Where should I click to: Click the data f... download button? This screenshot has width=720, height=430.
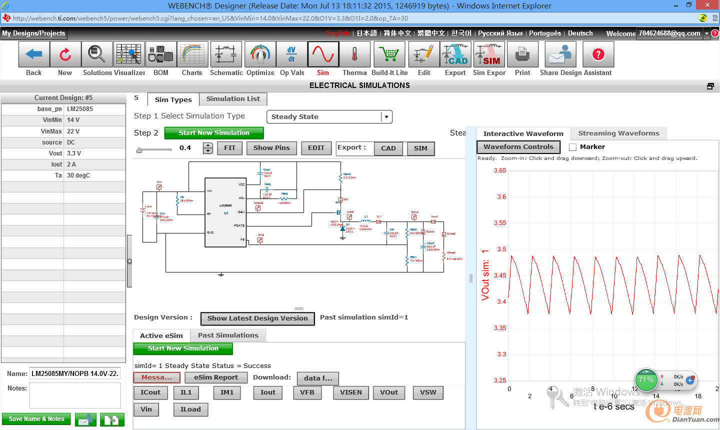point(318,378)
